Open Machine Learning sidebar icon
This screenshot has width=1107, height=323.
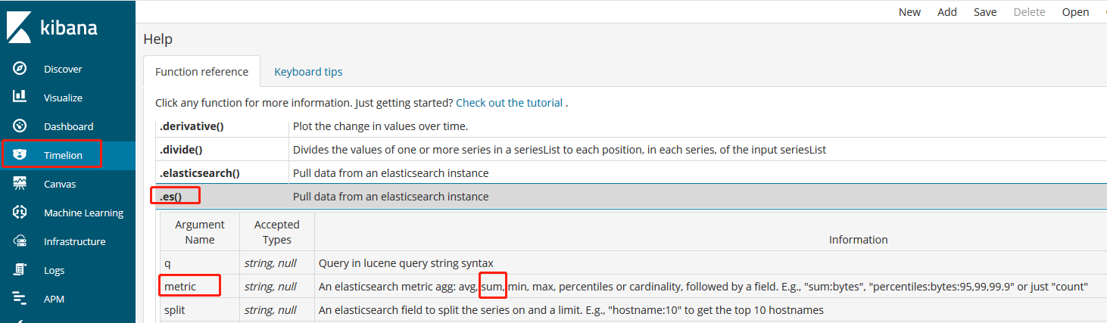[20, 213]
